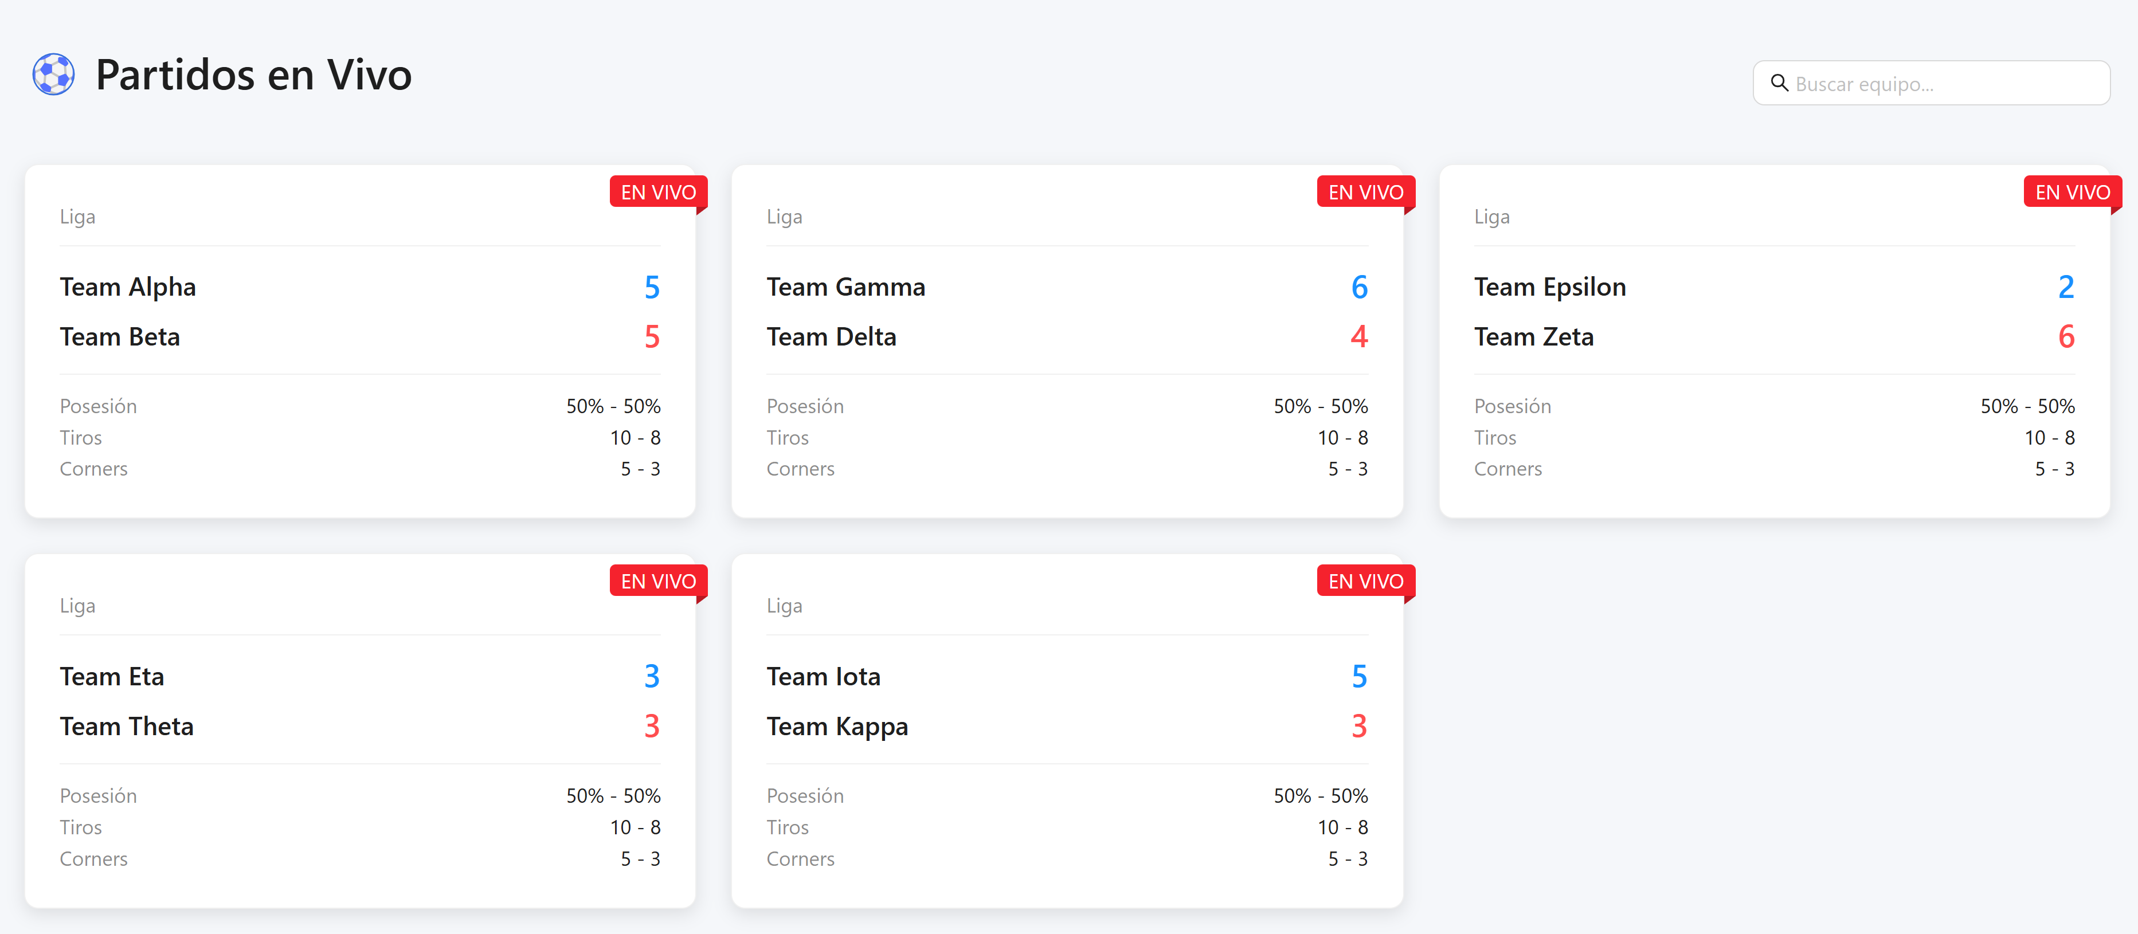Click the EN VIVO badge on Team Eta match
2138x934 pixels.
[658, 580]
